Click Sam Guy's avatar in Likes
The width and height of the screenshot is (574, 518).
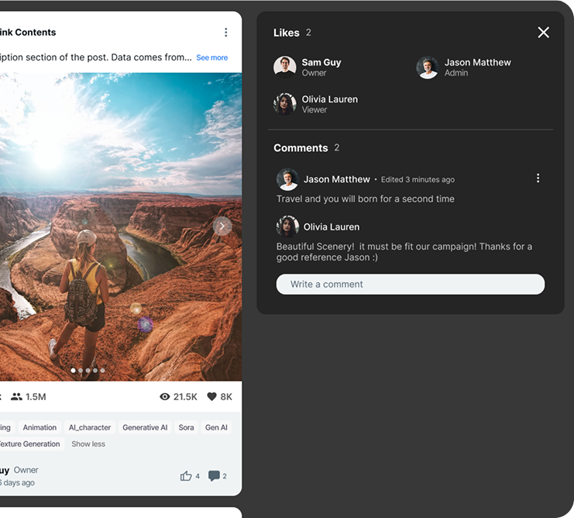(285, 67)
